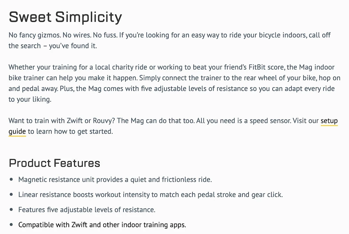
Task: Open the setup guide link
Action: [x=329, y=121]
